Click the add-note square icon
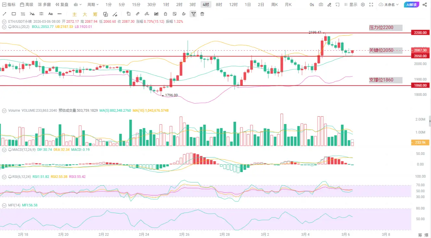The width and height of the screenshot is (431, 238). [338, 5]
